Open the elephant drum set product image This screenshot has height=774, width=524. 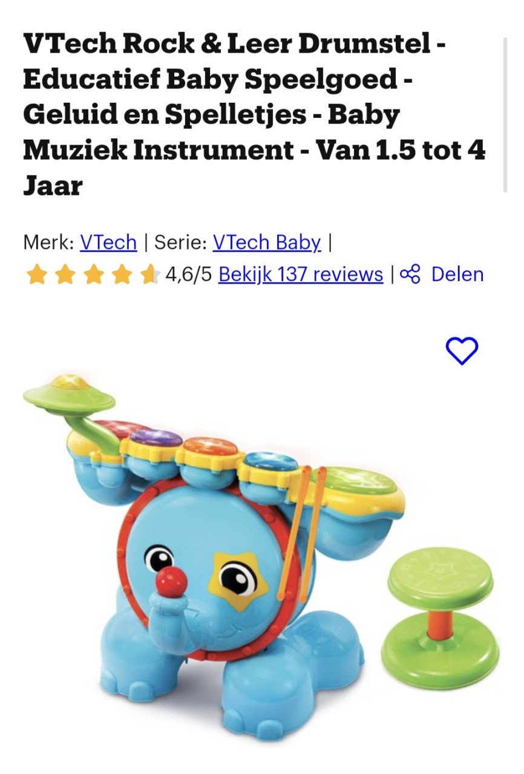(x=261, y=556)
